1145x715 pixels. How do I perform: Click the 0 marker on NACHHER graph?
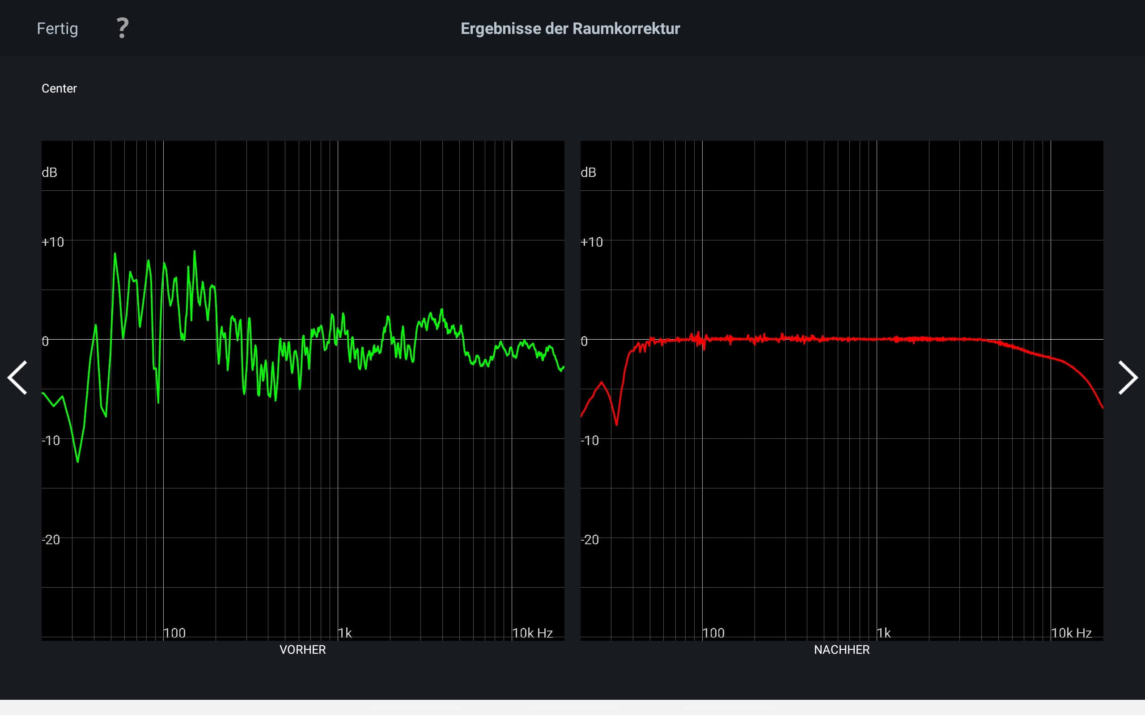(584, 341)
